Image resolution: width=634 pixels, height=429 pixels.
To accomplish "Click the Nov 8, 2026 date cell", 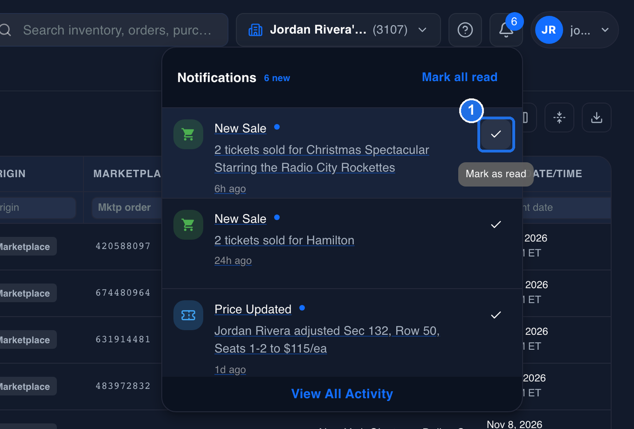I will tap(515, 424).
